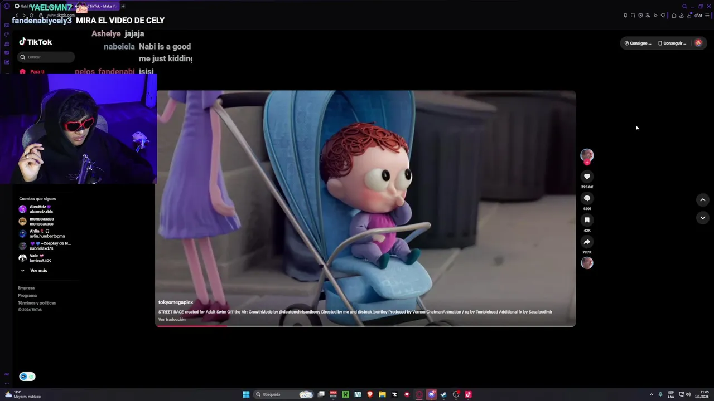
Task: Click the www.tiktok.com address bar
Action: pos(60,16)
